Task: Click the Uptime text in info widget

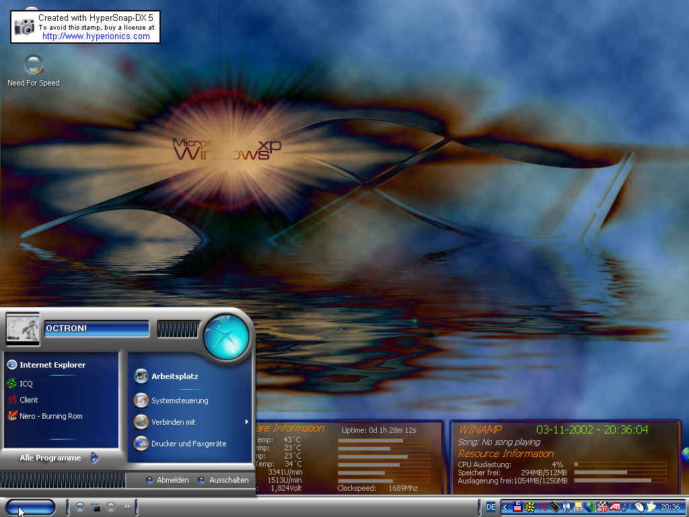Action: click(379, 430)
